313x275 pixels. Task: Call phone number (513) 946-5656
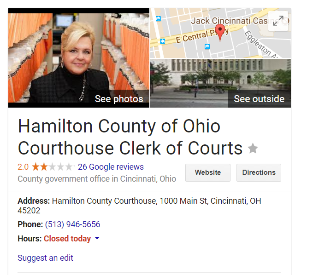(73, 224)
